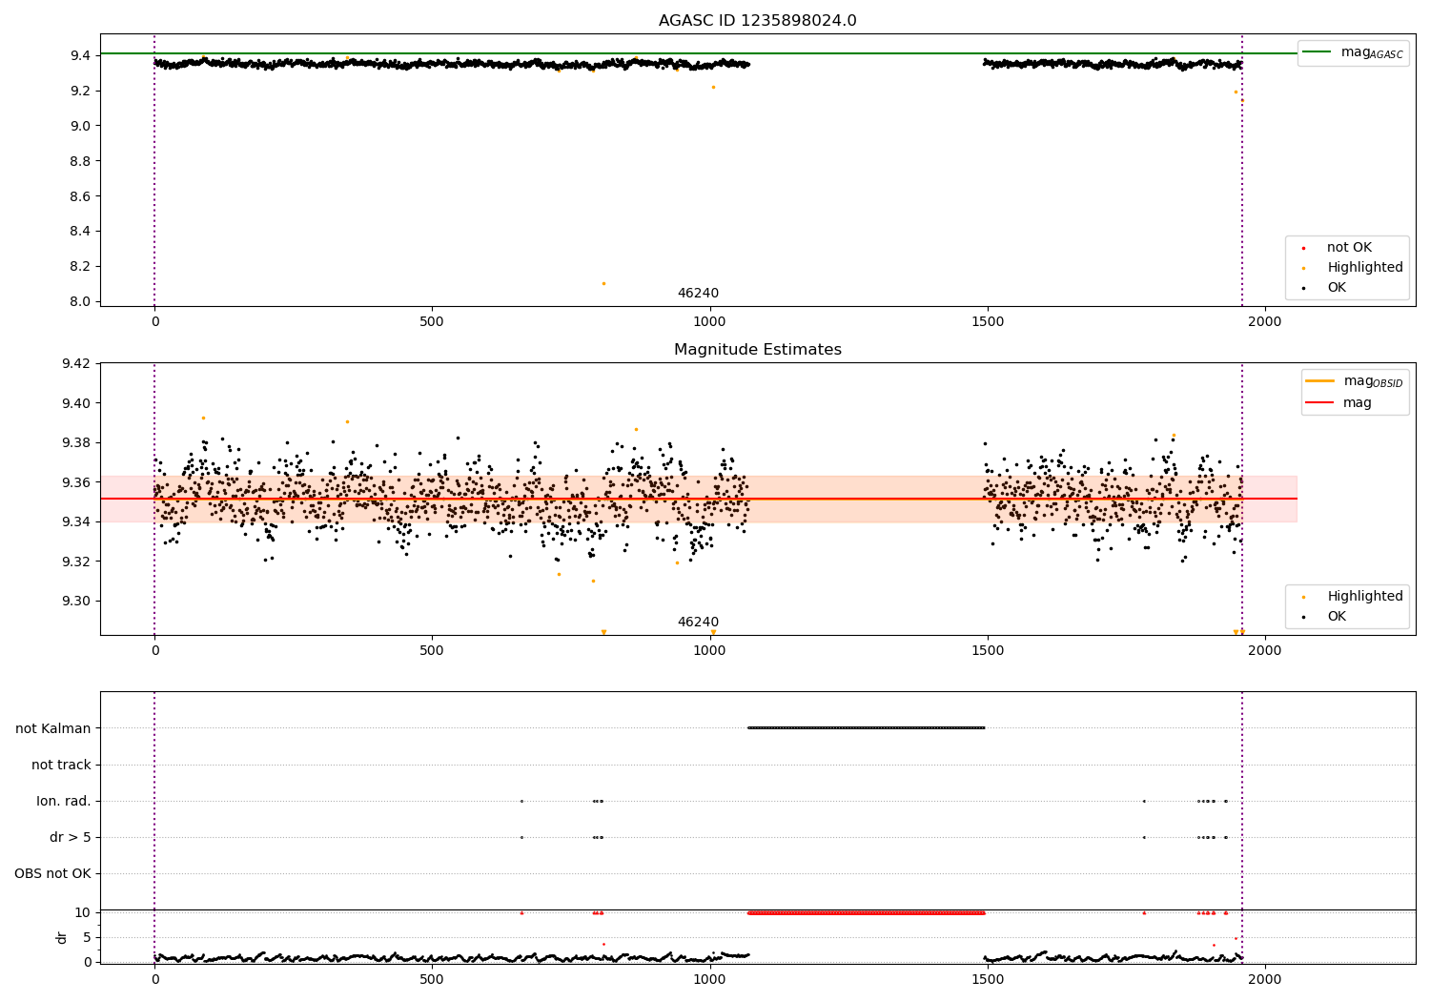Click the 'dr' y-axis label in bottom plot
Viewport: 1430px width, 1001px height.
(62, 937)
